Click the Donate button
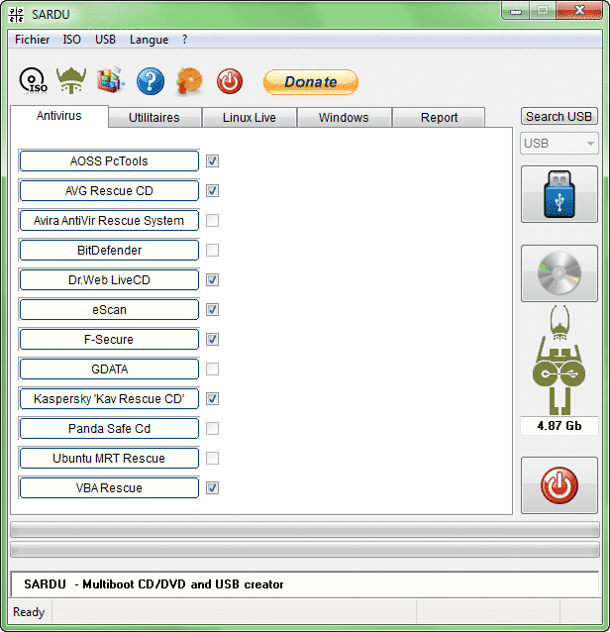Viewport: 610px width, 632px height. [311, 82]
